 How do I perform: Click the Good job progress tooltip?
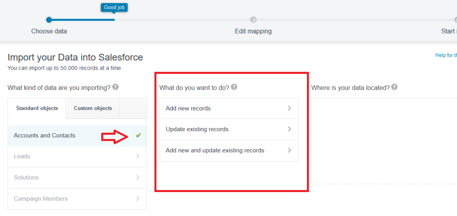(114, 7)
